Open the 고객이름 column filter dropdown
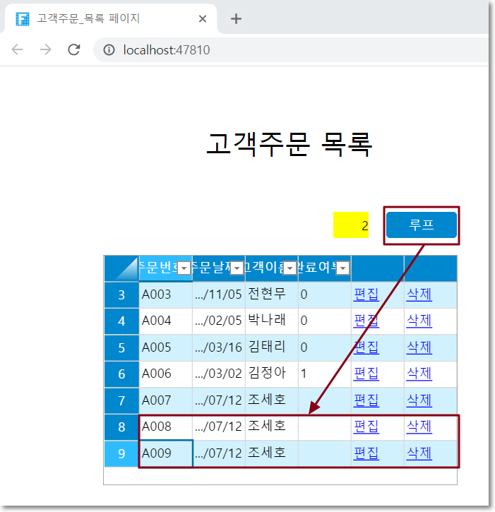 click(290, 268)
